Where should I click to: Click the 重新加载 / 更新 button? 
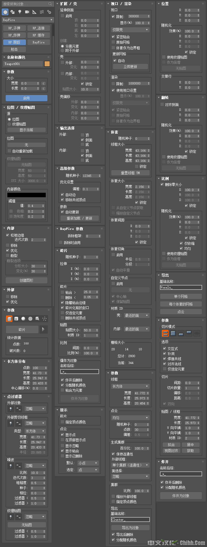pos(79,218)
